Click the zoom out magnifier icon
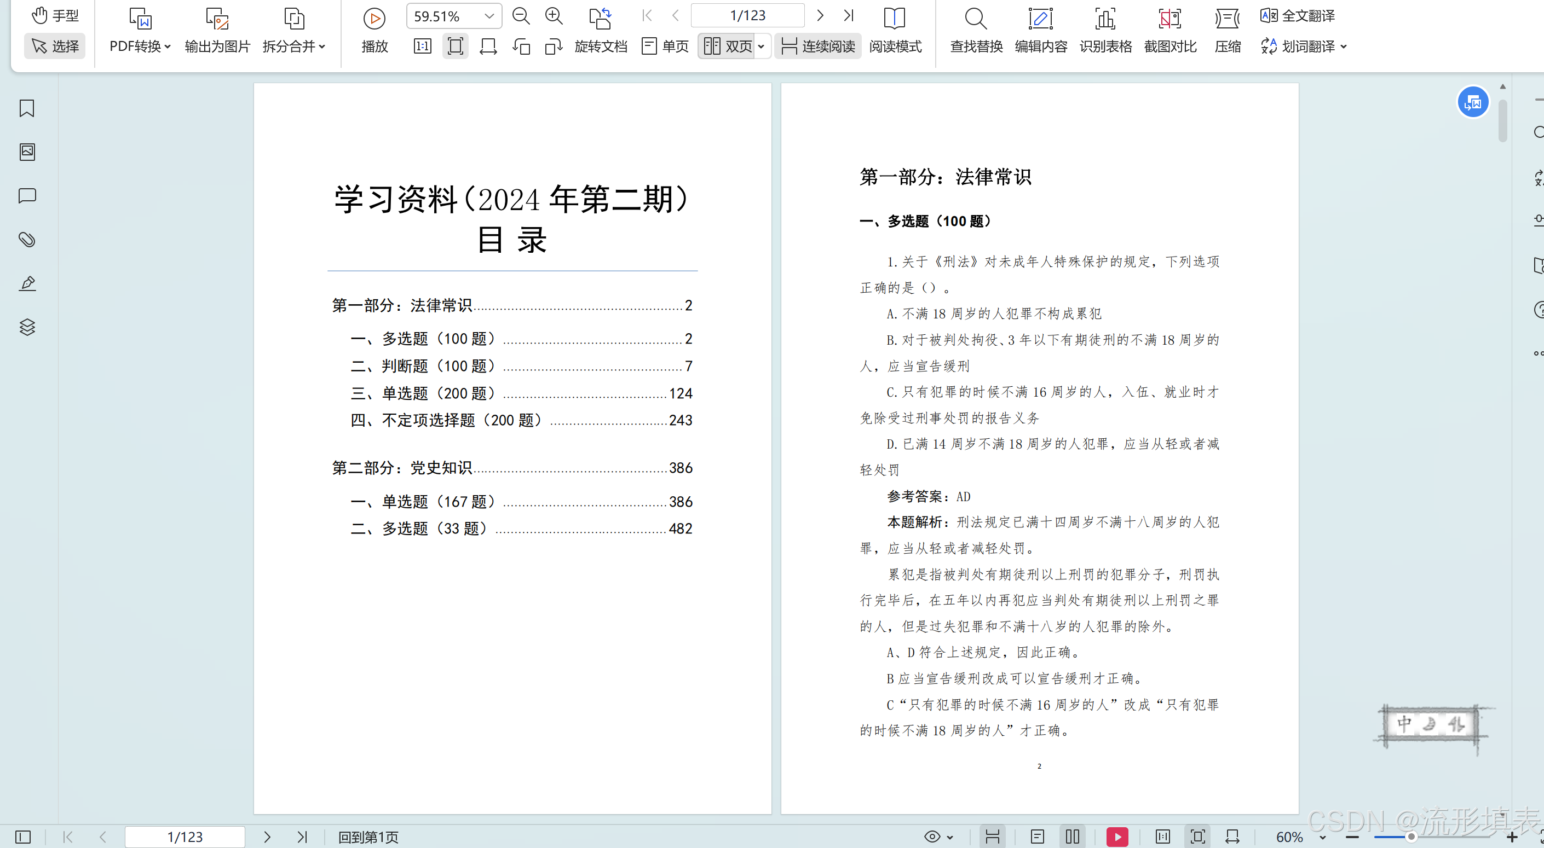1544x848 pixels. pos(521,17)
